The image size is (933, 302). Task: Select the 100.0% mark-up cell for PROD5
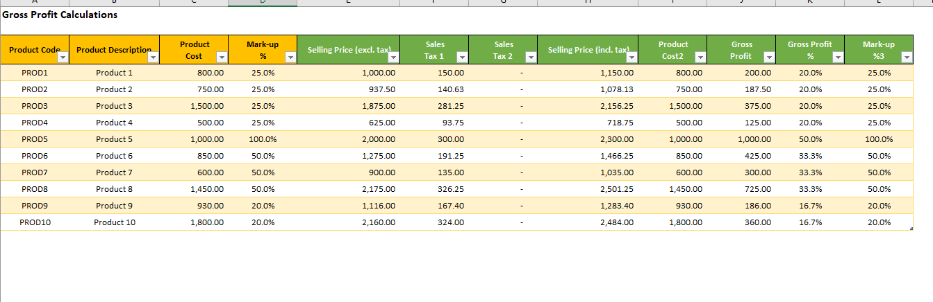[x=263, y=139]
